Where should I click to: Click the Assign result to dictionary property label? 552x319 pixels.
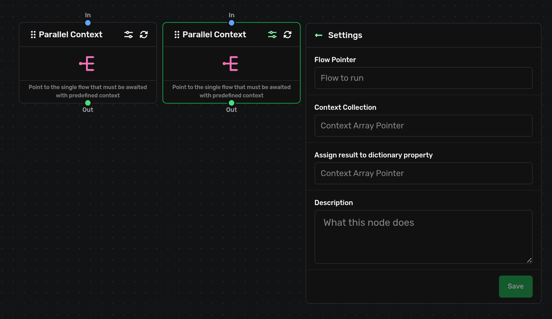tap(373, 155)
